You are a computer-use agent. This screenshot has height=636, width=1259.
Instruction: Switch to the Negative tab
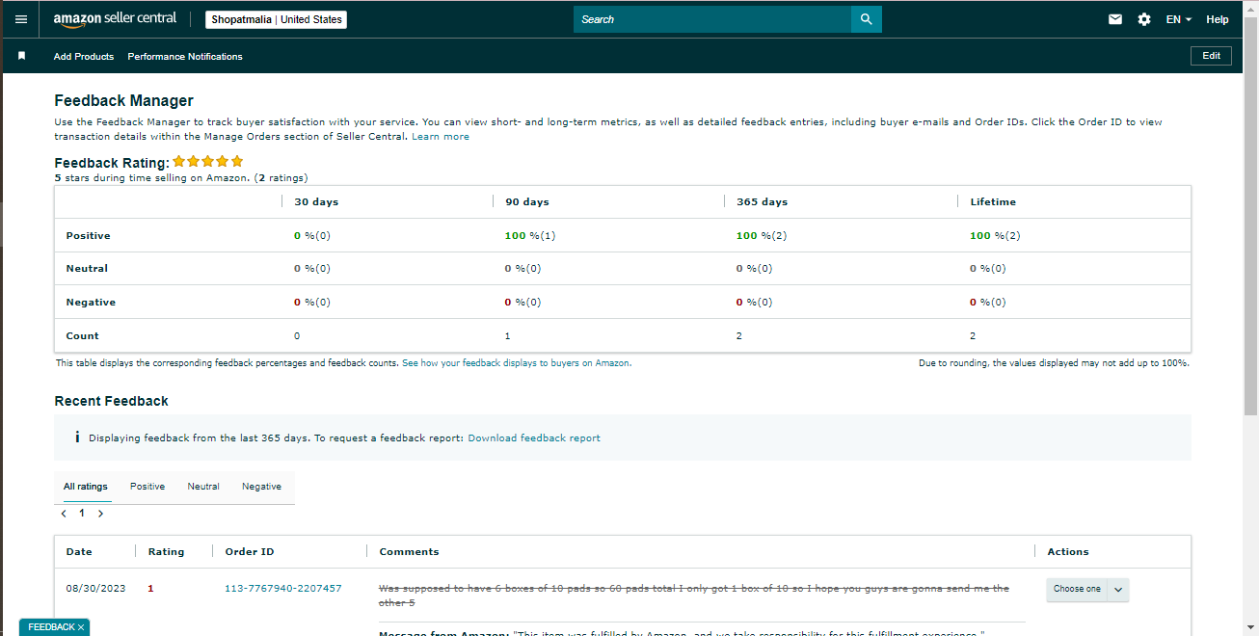click(x=261, y=487)
